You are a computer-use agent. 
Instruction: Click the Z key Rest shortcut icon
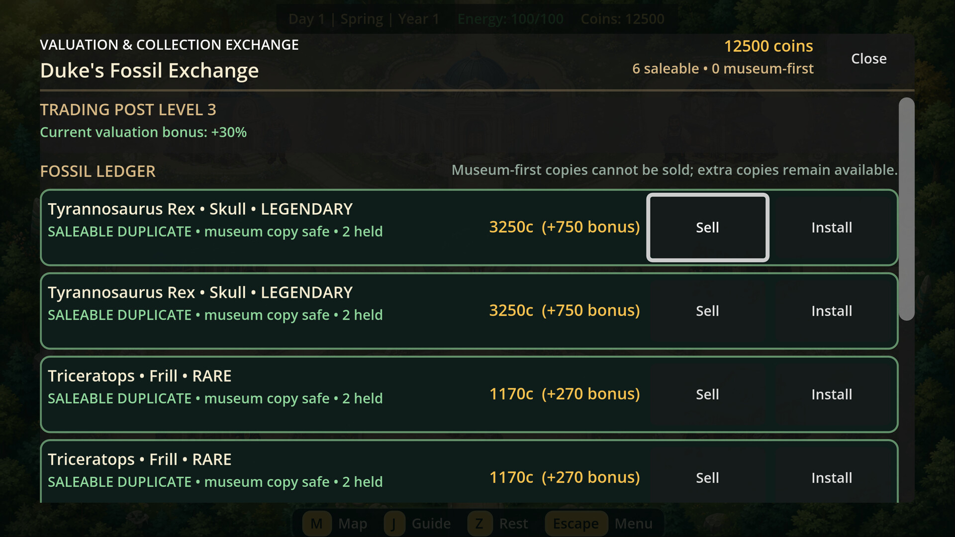tap(479, 524)
